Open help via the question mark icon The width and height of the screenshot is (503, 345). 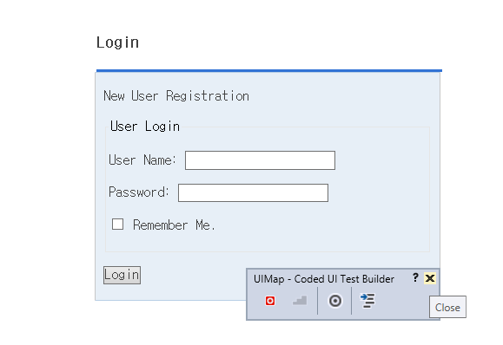click(415, 277)
